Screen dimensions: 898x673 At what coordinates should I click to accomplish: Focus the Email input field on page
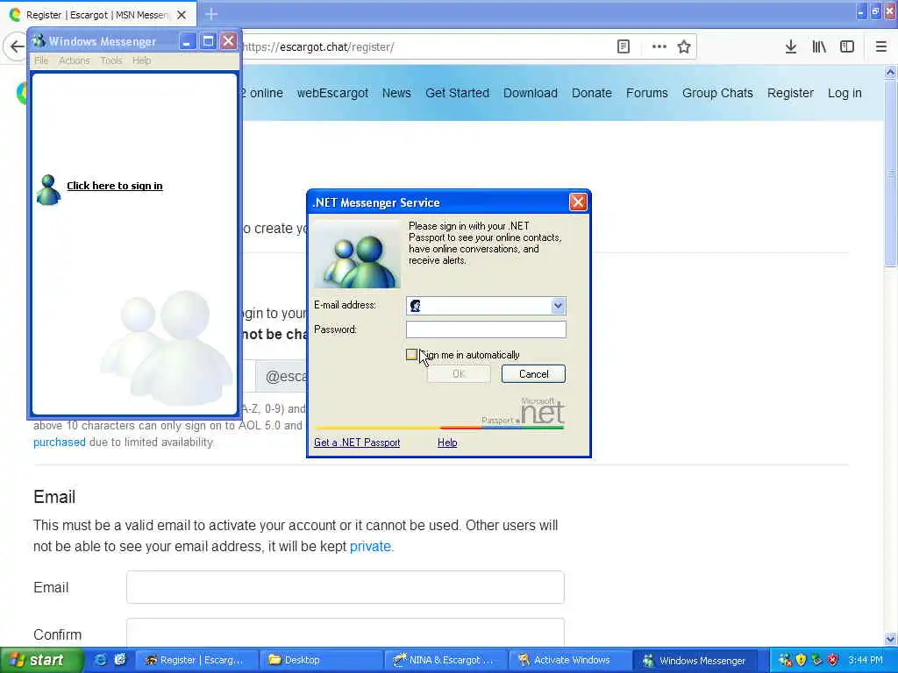(x=346, y=587)
